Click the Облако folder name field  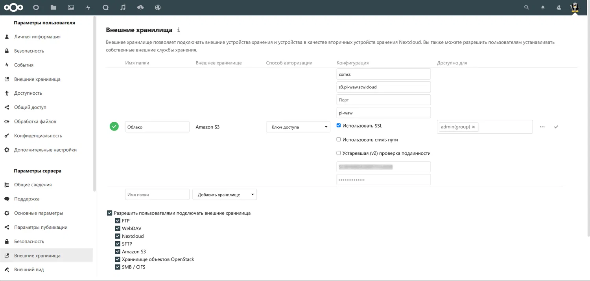157,127
